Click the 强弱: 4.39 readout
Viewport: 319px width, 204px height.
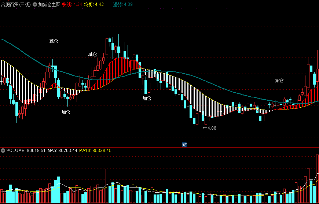click(x=122, y=4)
